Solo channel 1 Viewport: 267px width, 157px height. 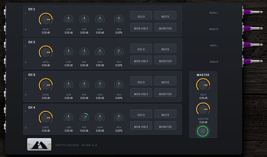tap(141, 15)
